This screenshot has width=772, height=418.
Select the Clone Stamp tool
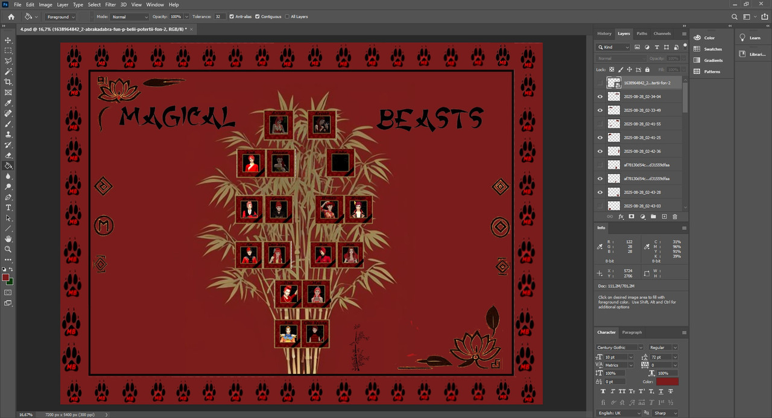(8, 135)
